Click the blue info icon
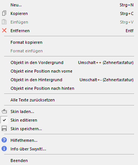This screenshot has height=165, width=138. (4, 149)
